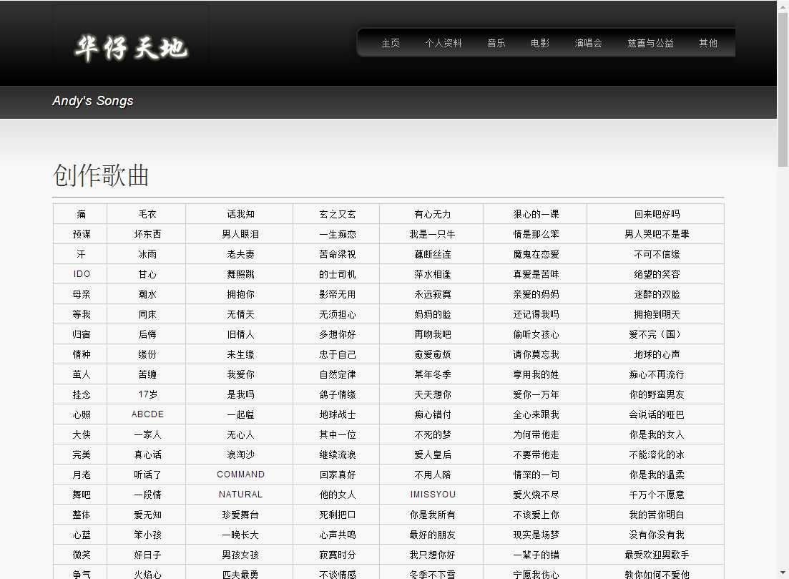Select the song 17岁
The image size is (789, 579).
(x=148, y=394)
